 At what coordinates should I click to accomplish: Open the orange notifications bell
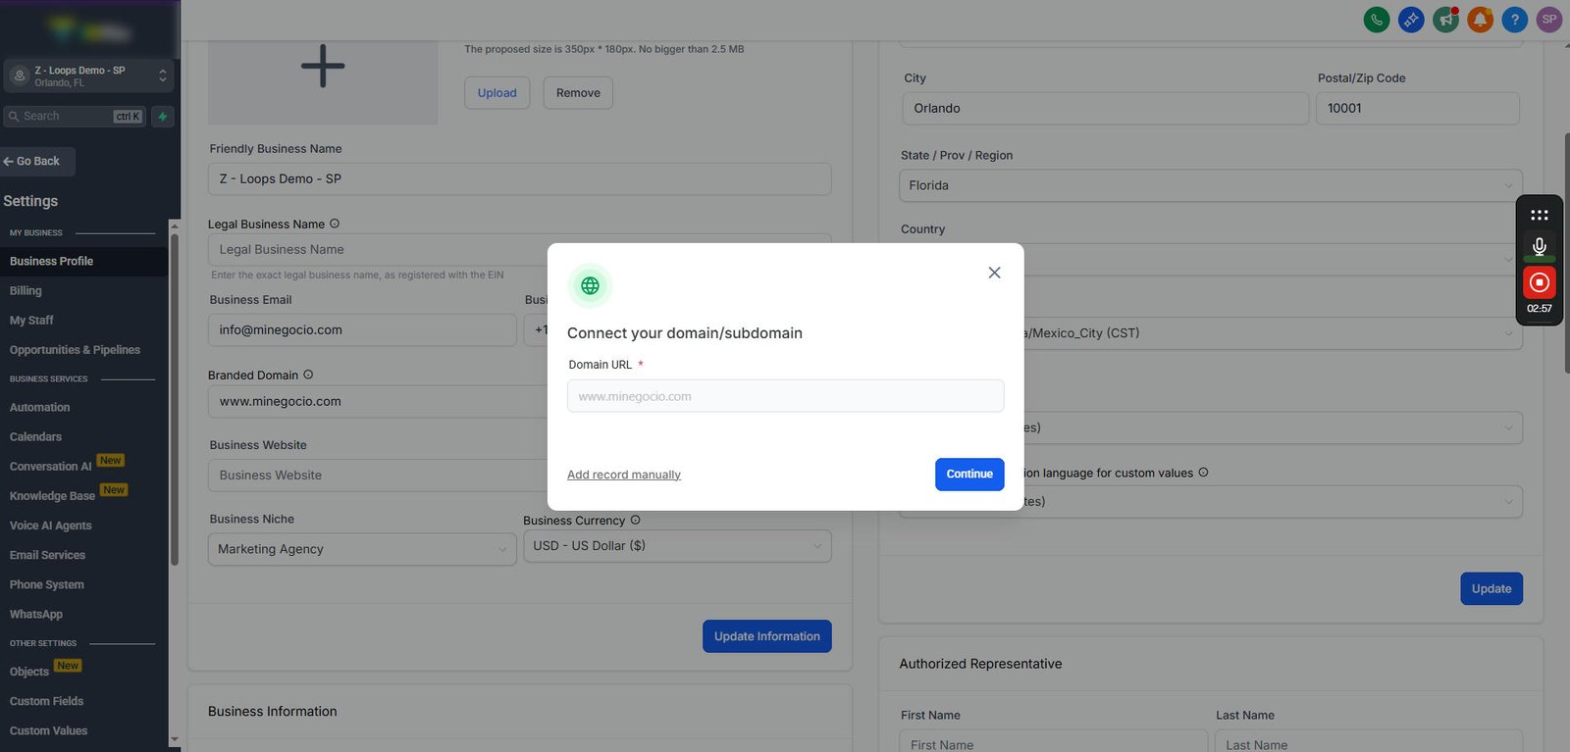(1480, 20)
